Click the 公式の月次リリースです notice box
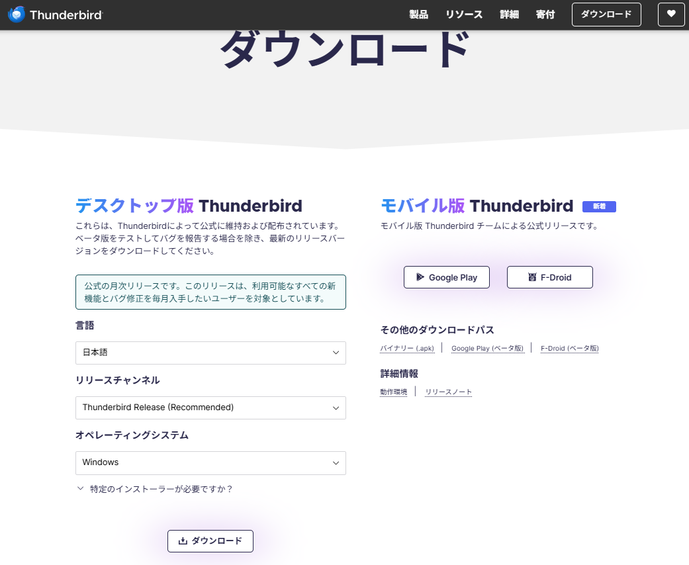Image resolution: width=689 pixels, height=565 pixels. point(210,292)
